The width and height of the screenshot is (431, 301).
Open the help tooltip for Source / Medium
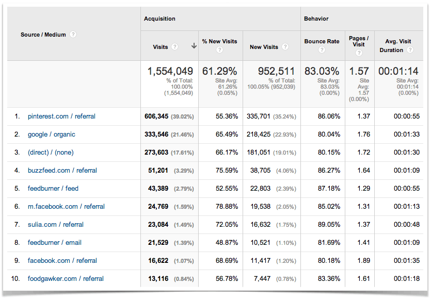(x=73, y=35)
